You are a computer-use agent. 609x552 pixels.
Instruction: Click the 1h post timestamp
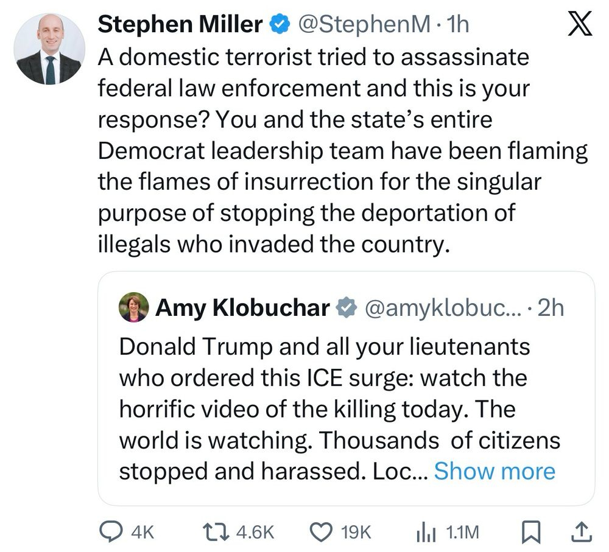click(457, 24)
